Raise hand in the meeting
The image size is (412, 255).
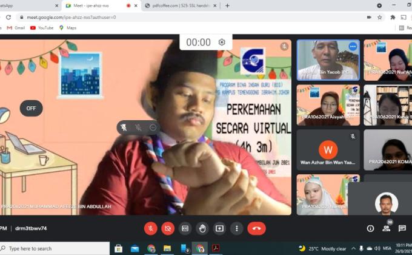click(202, 228)
